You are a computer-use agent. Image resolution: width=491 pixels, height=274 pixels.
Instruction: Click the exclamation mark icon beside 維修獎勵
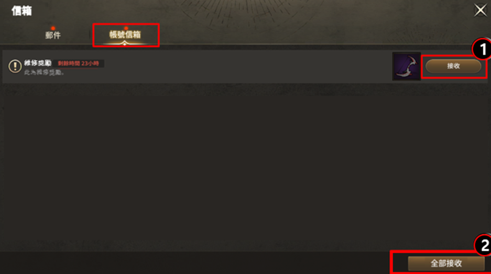(x=15, y=66)
